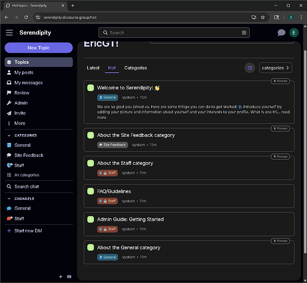Image resolution: width=307 pixels, height=283 pixels.
Task: Toggle the hamburger sidebar menu
Action: 9,32
